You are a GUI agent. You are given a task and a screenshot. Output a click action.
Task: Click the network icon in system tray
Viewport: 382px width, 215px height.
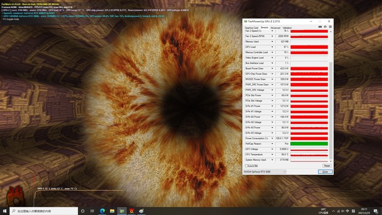pos(338,211)
